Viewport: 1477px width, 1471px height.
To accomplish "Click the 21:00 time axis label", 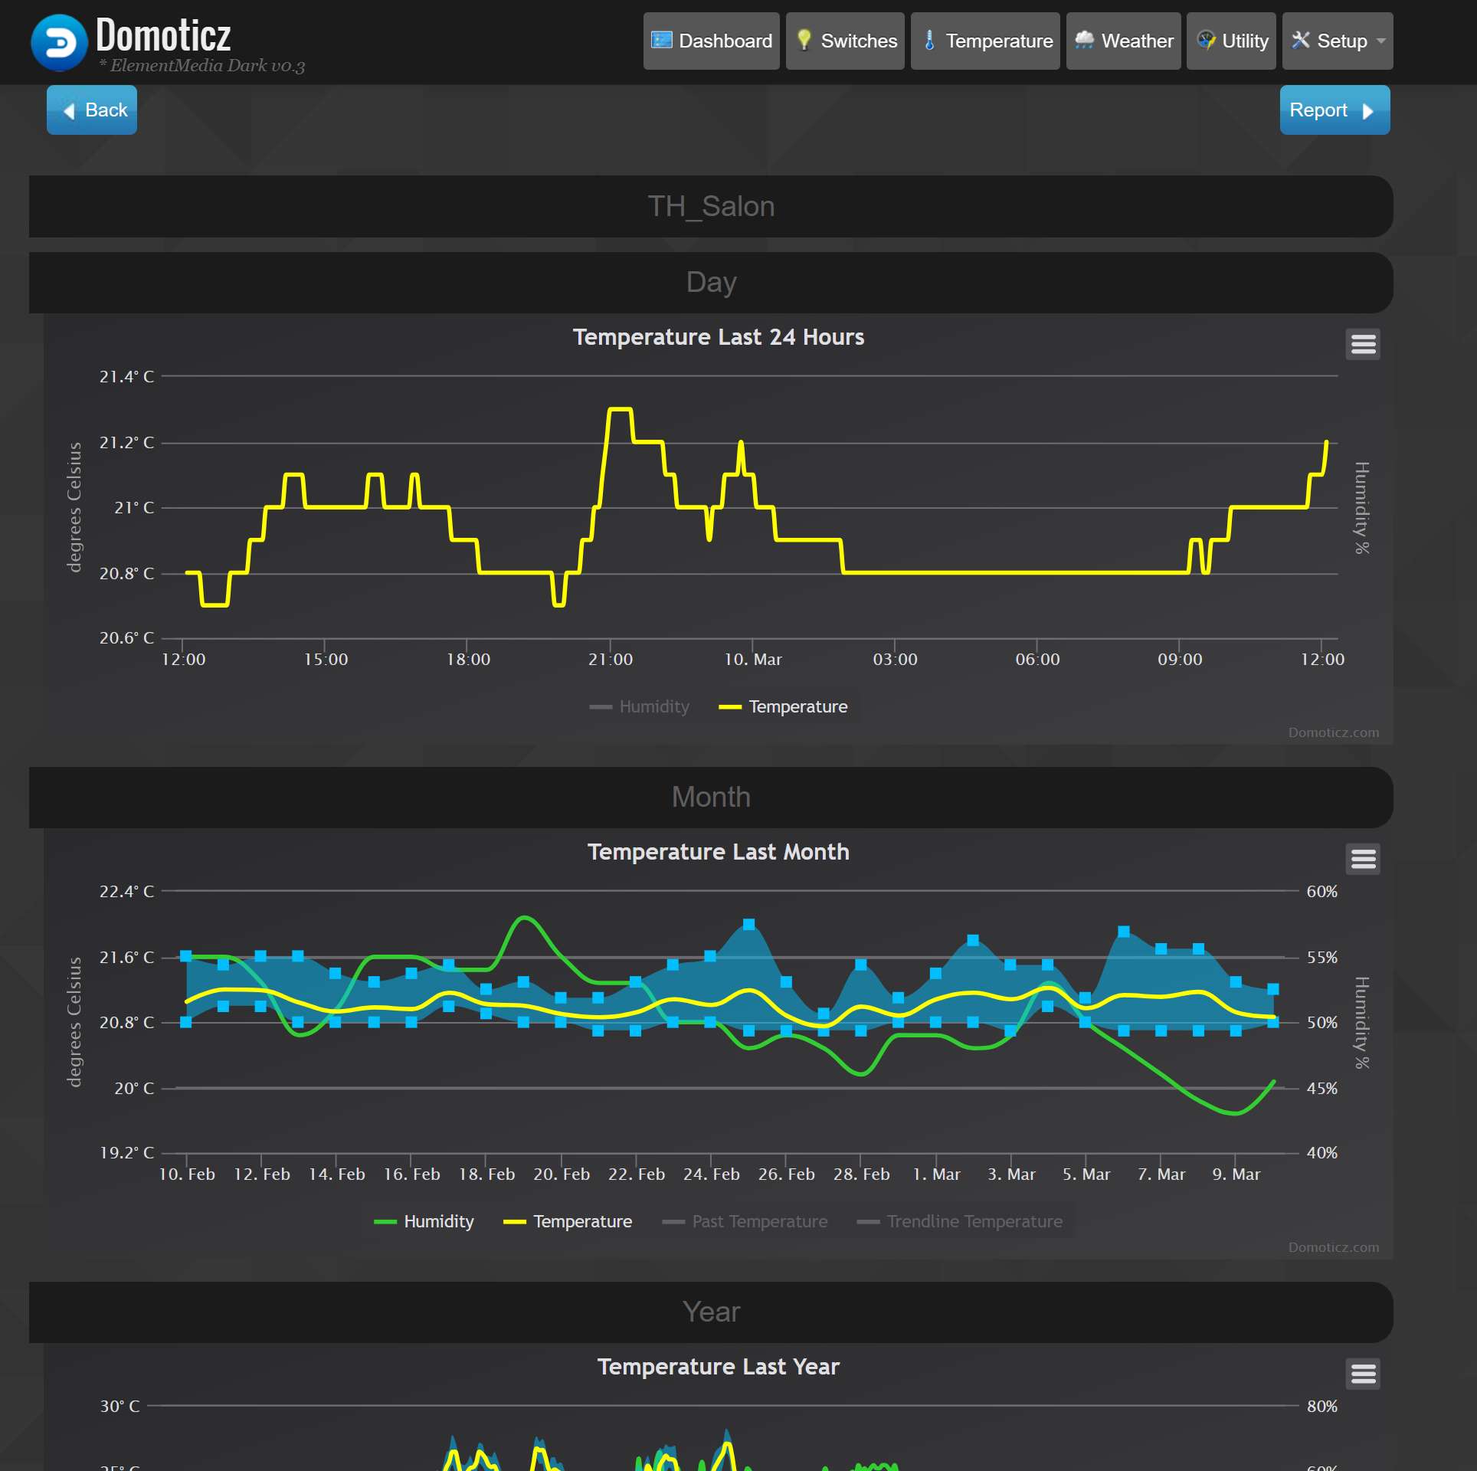I will pyautogui.click(x=611, y=660).
